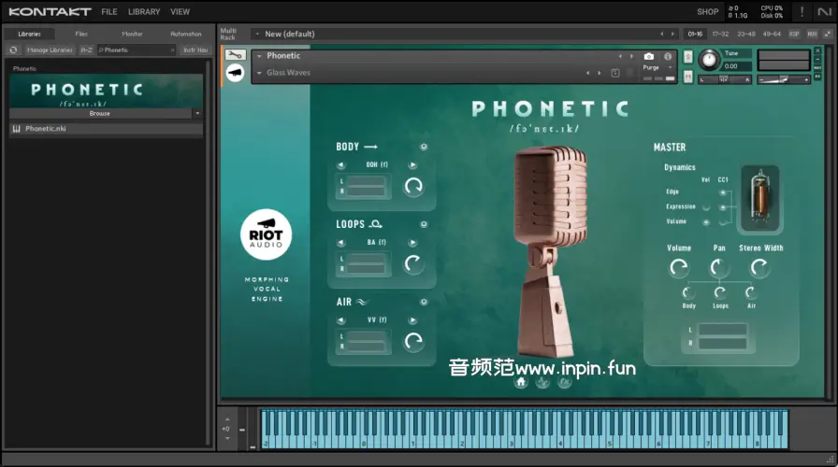
Task: Click next arrow for BODY sample
Action: (x=412, y=165)
